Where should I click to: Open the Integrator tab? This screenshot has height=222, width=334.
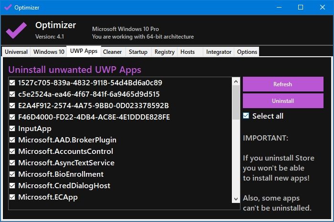(219, 52)
